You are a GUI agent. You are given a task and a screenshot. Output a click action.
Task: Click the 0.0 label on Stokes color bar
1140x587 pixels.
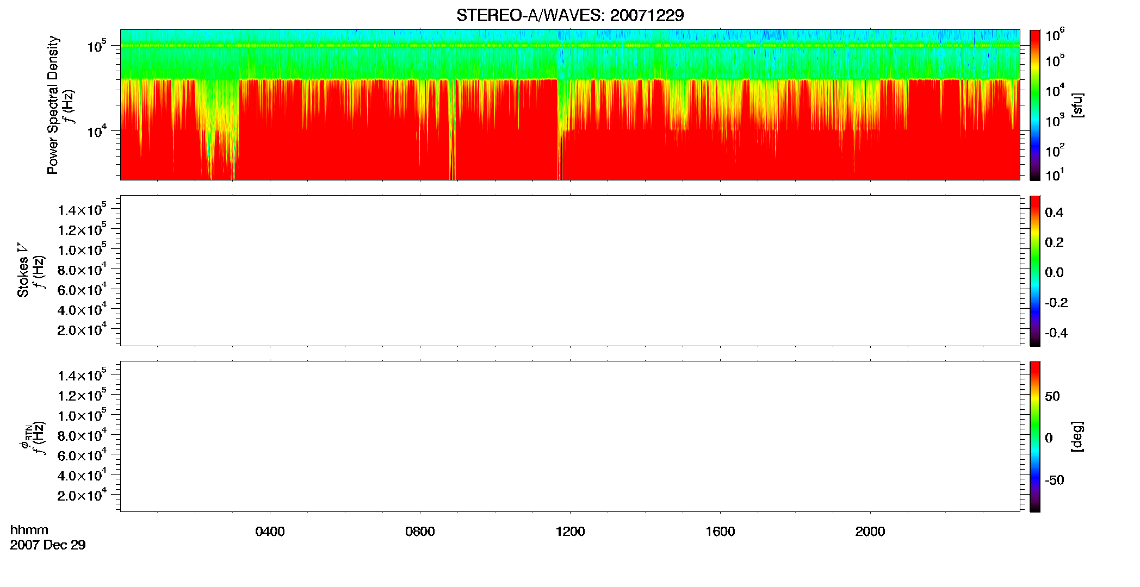pyautogui.click(x=1054, y=273)
